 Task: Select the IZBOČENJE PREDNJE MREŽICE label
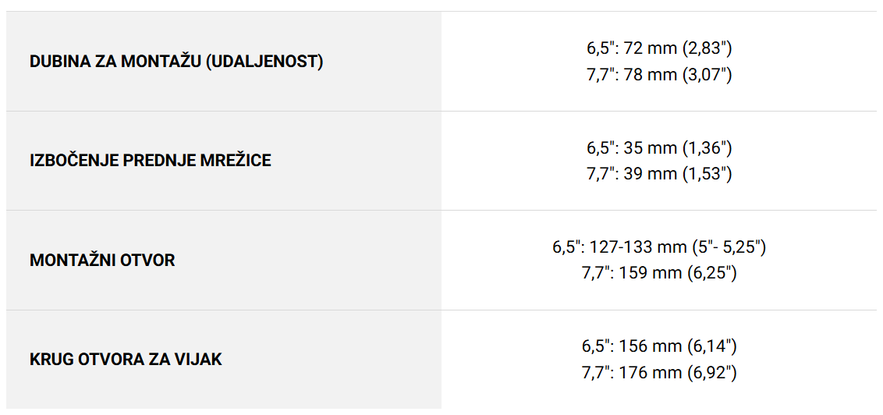point(151,161)
